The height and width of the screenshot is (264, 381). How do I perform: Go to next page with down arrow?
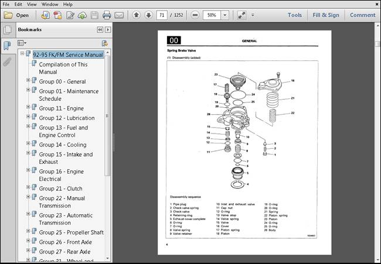pyautogui.click(x=148, y=15)
